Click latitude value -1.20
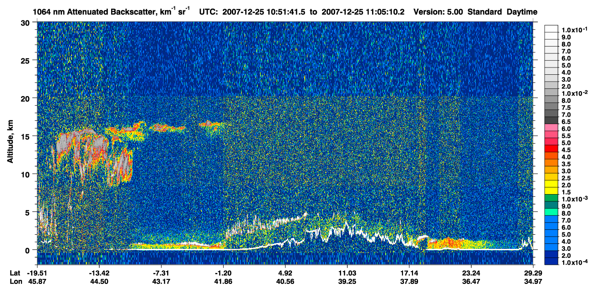Viewport: 592px width, 304px height. (x=223, y=273)
